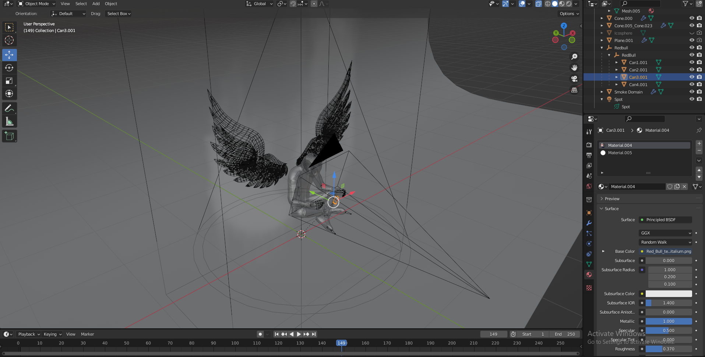
Task: Open the Physics properties tab
Action: tap(589, 244)
